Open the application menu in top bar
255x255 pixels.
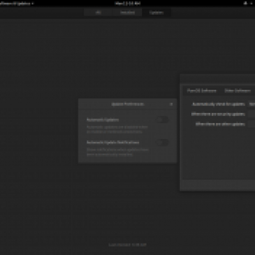coord(17,4)
